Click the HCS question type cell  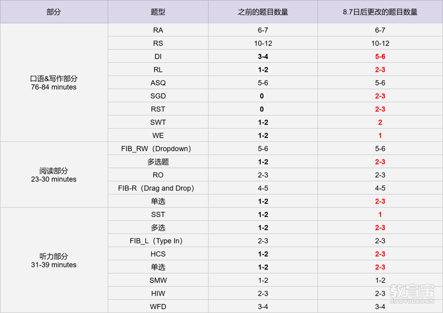158,254
